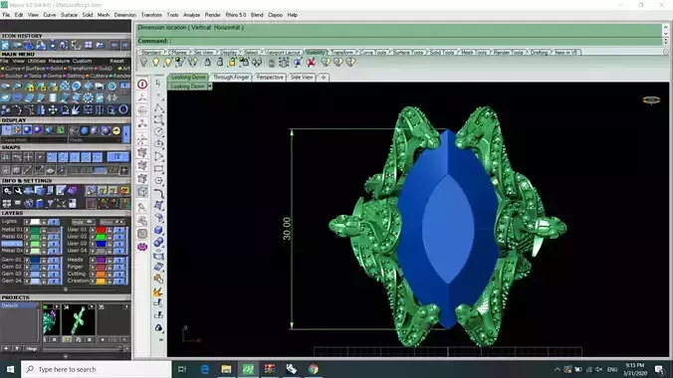
Task: Open the gears settings icon in Info & Settings
Action: tap(7, 191)
